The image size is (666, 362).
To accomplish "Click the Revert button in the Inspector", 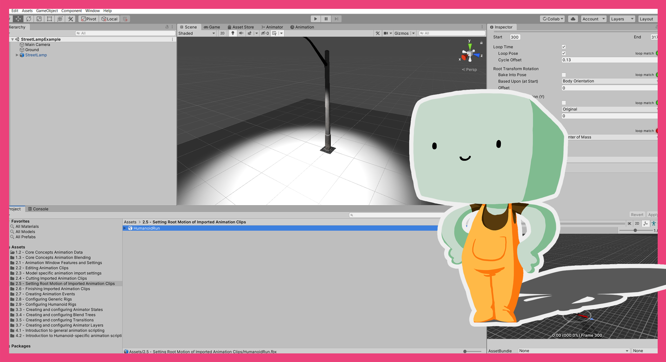I will click(637, 214).
